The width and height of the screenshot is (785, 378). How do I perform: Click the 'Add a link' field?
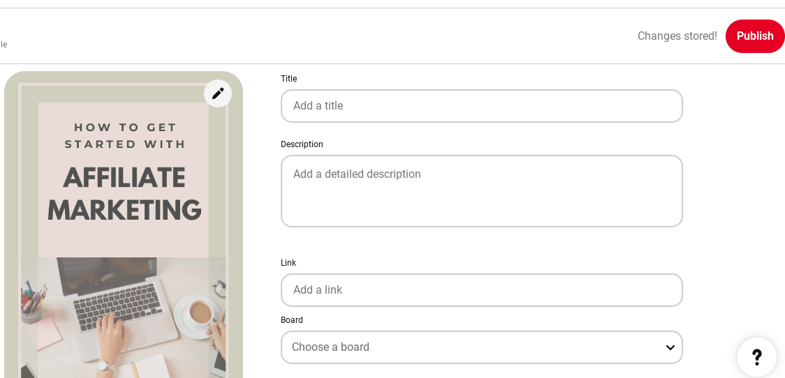(x=481, y=290)
